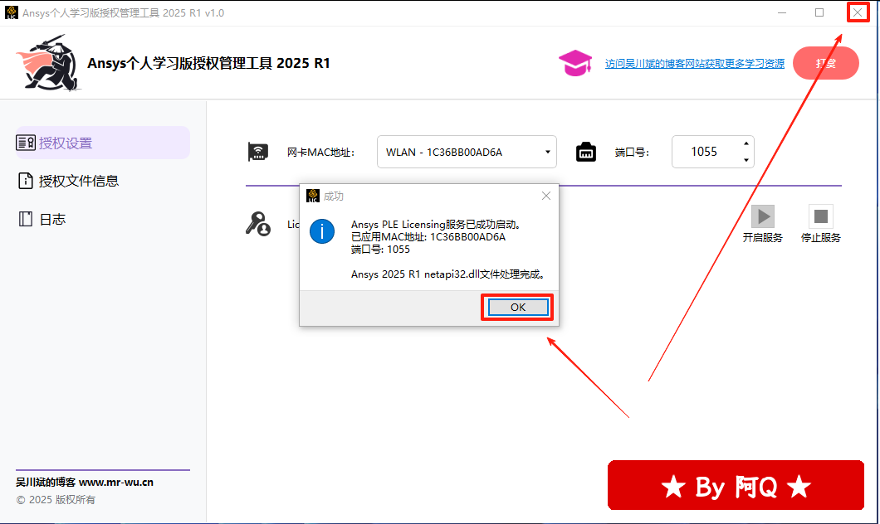Decrease port number with the down arrow
The width and height of the screenshot is (880, 524).
coord(746,160)
